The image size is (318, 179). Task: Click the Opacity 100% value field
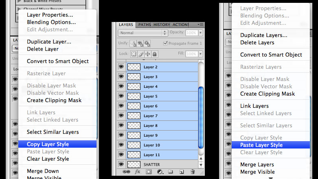192,33
